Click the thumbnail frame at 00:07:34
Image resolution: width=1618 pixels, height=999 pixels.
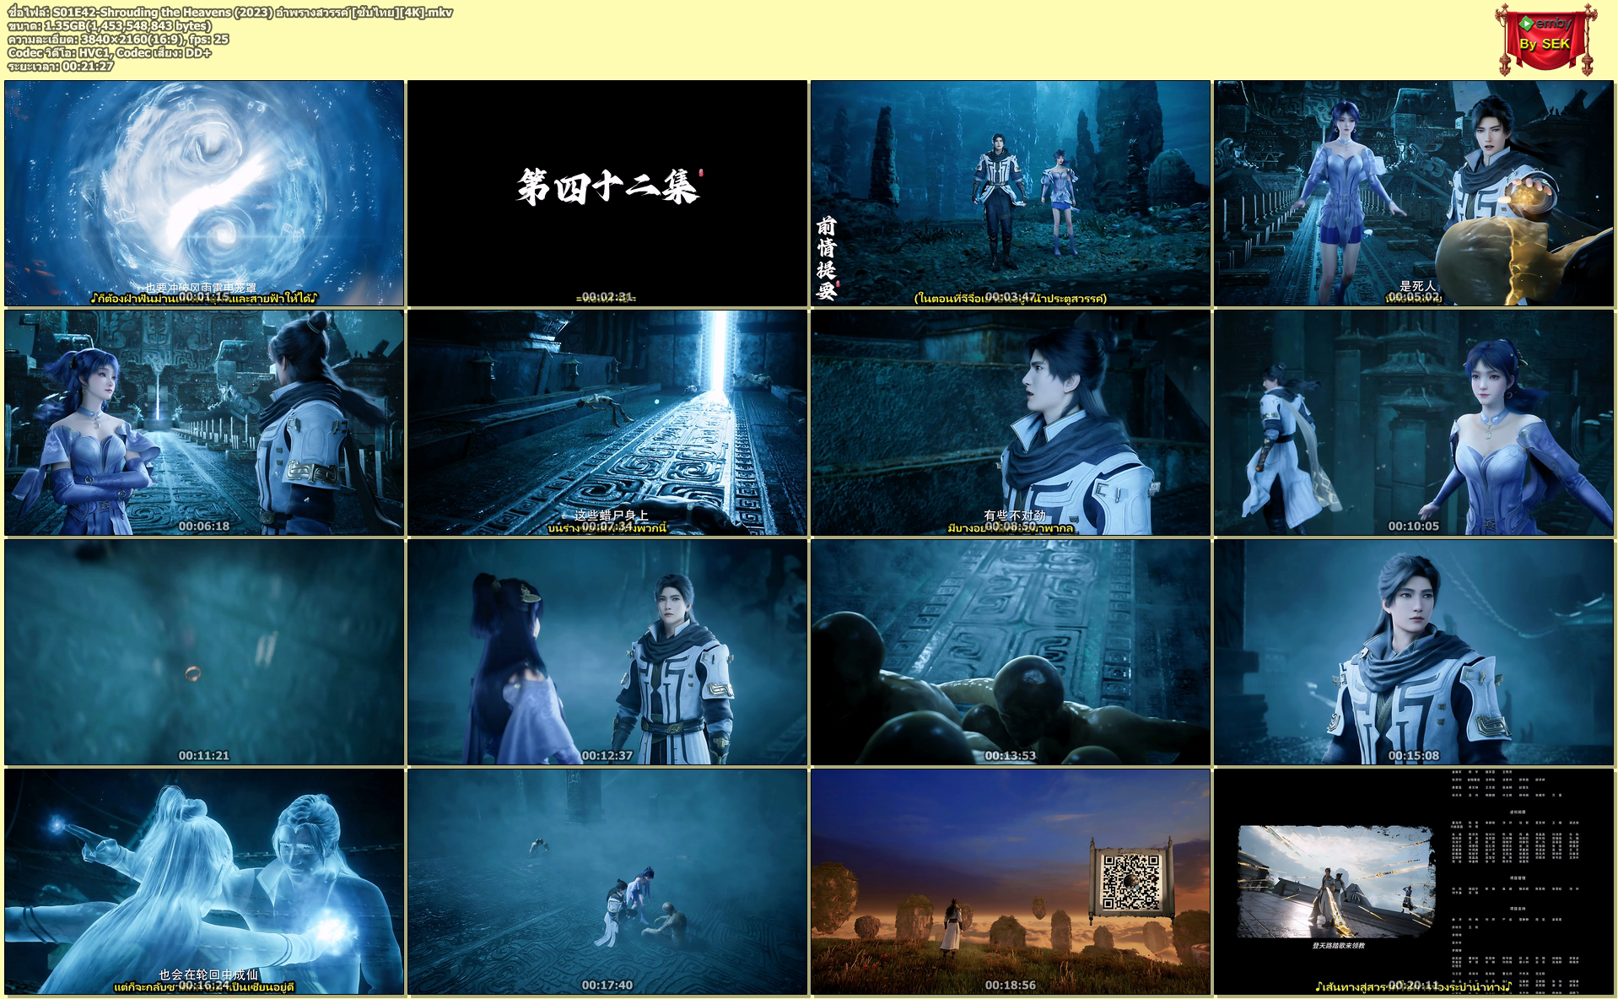pos(607,423)
